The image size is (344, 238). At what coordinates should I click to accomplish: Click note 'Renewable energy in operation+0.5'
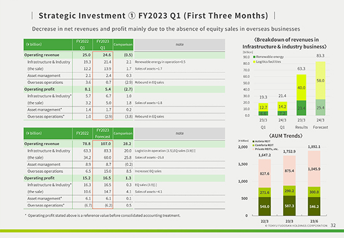160,62
